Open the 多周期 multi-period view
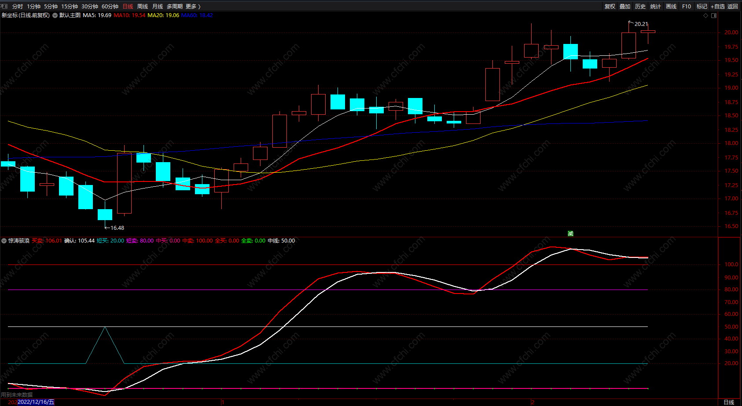 [175, 7]
